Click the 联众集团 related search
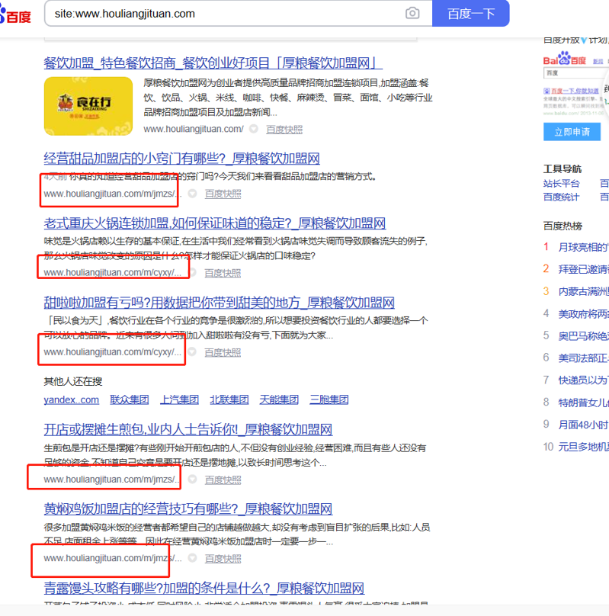The image size is (609, 616). coord(130,399)
